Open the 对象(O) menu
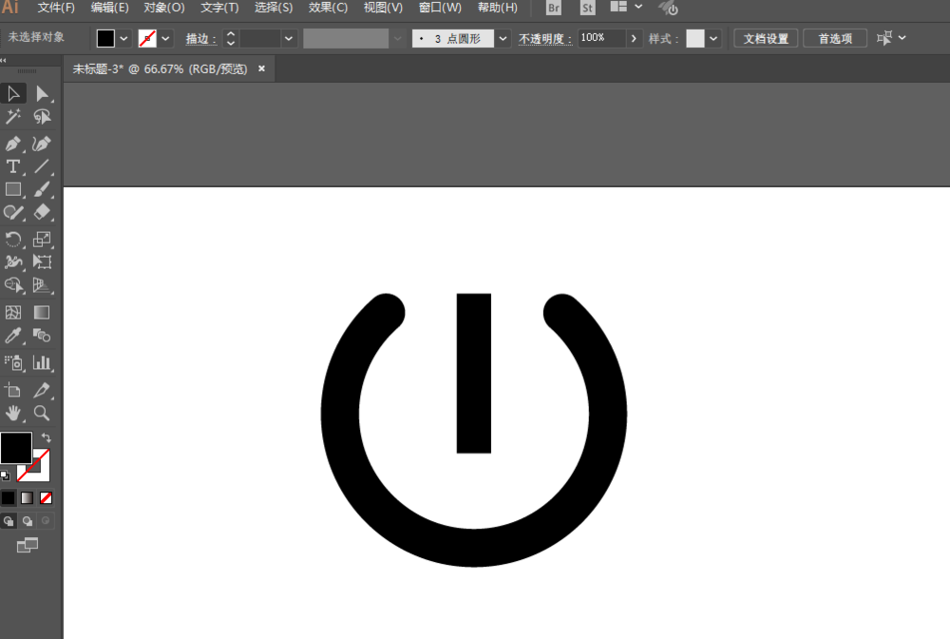The height and width of the screenshot is (639, 950). [x=164, y=8]
